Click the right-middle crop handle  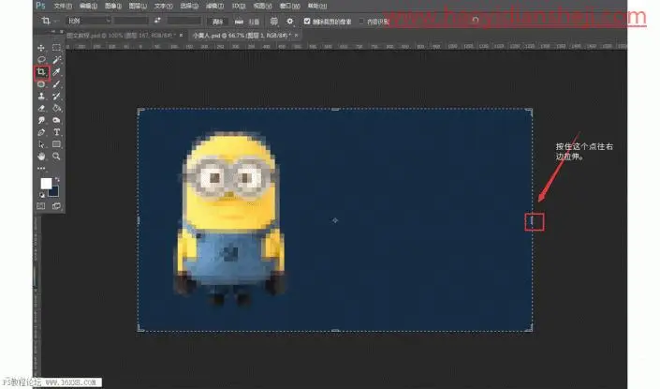point(532,220)
